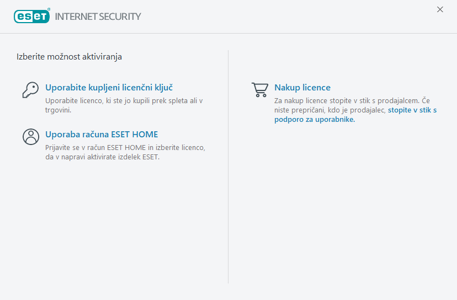Viewport: 457px width, 300px height.
Task: Click the shopping cart icon
Action: (259, 89)
